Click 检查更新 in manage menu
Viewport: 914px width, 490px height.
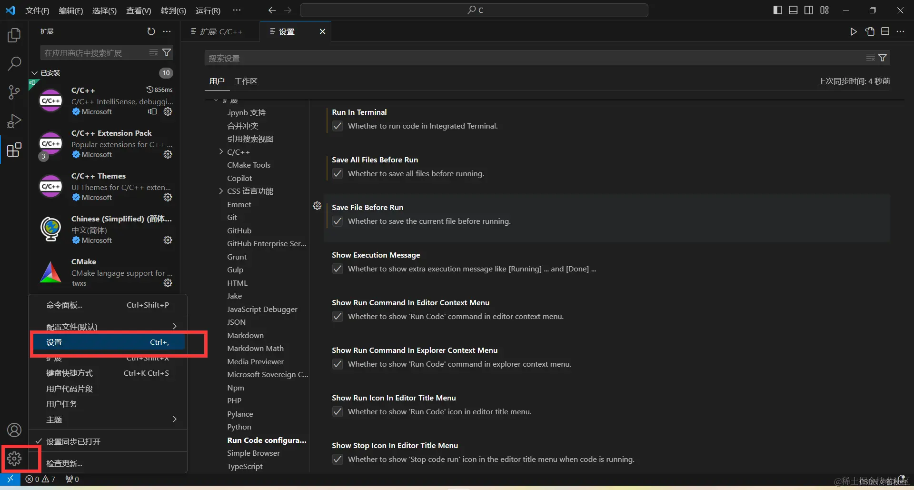[x=108, y=463]
